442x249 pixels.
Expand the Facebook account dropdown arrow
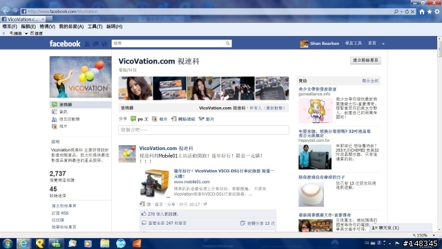pos(383,44)
